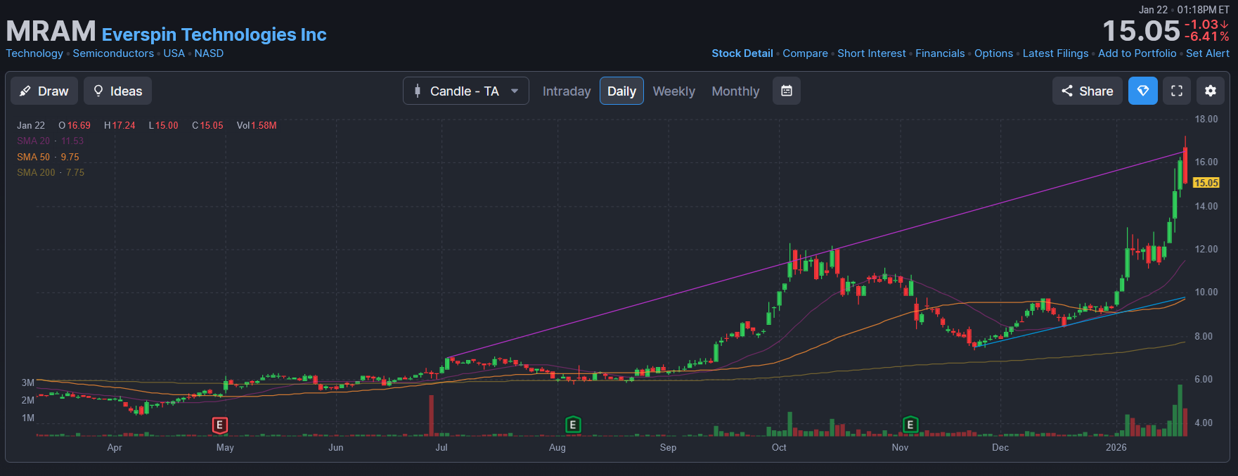
Task: Open the USA country link
Action: [x=174, y=53]
